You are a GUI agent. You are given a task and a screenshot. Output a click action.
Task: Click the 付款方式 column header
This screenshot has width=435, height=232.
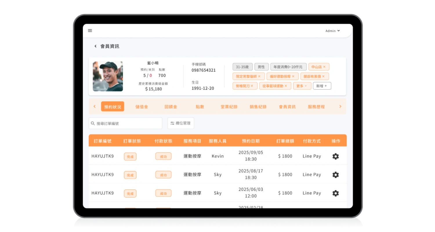[x=311, y=141]
